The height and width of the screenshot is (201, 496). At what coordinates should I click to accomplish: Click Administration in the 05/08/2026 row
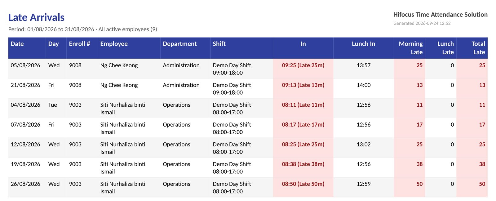point(181,65)
